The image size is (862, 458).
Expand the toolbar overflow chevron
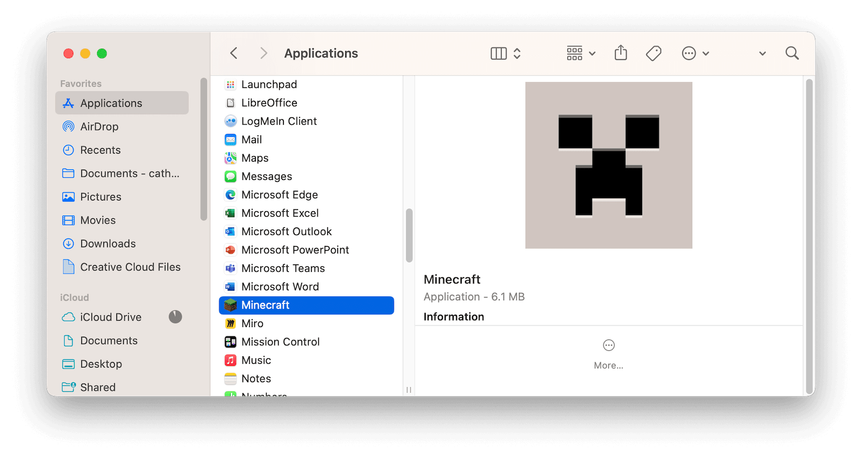762,53
